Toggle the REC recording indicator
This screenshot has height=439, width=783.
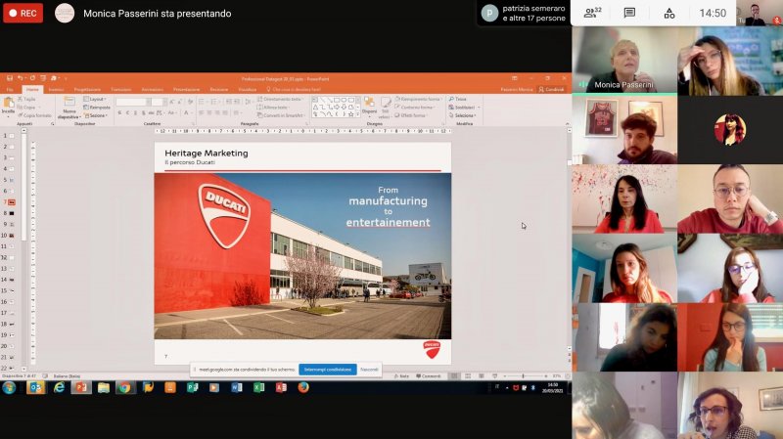click(23, 13)
